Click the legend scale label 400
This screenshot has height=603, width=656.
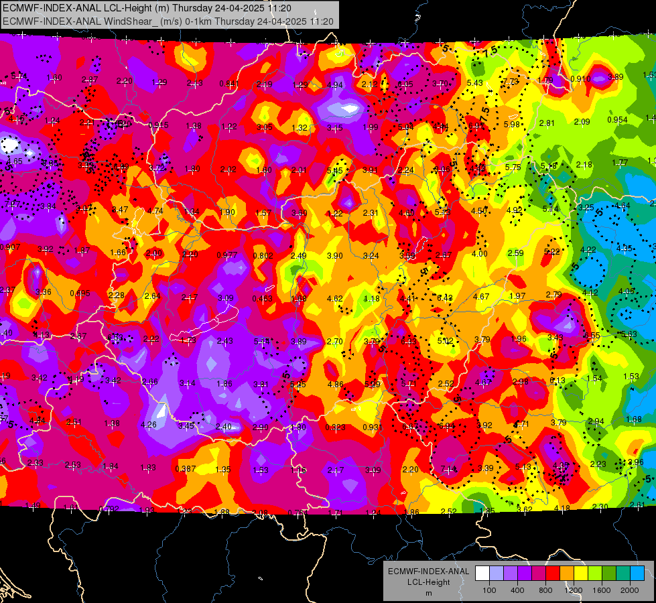[517, 590]
